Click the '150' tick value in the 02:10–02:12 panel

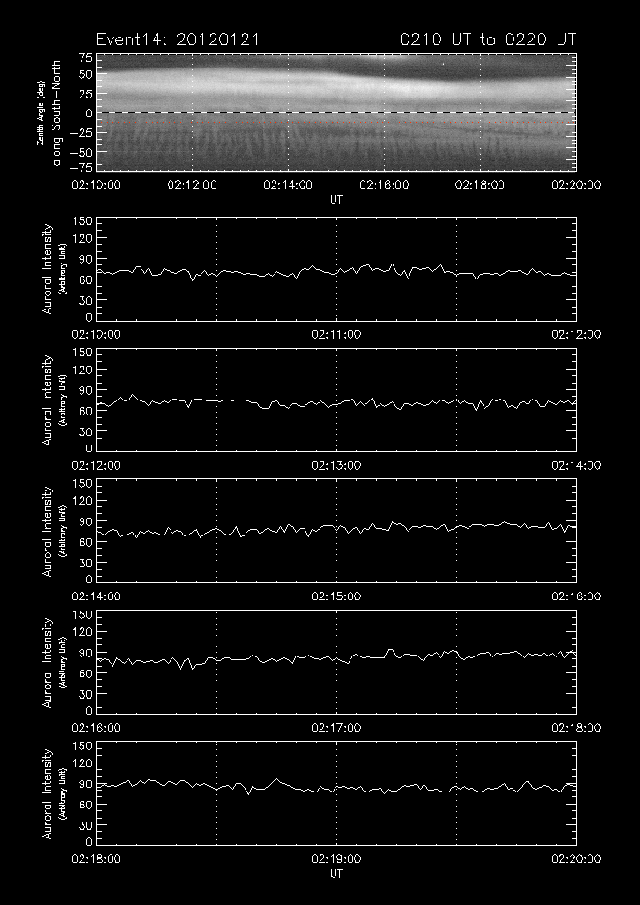point(82,221)
